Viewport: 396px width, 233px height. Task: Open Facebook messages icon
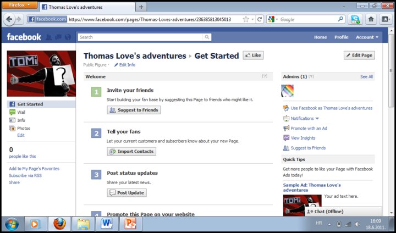click(58, 37)
